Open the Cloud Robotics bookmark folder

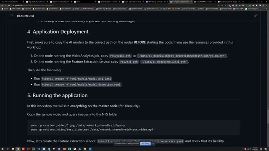[x=66, y=9]
